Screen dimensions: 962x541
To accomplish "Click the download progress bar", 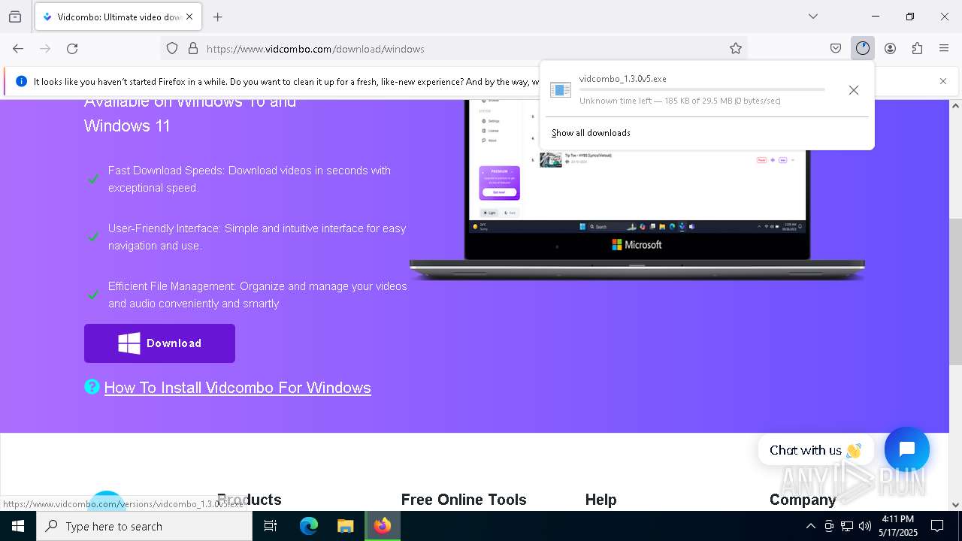I will pyautogui.click(x=702, y=89).
